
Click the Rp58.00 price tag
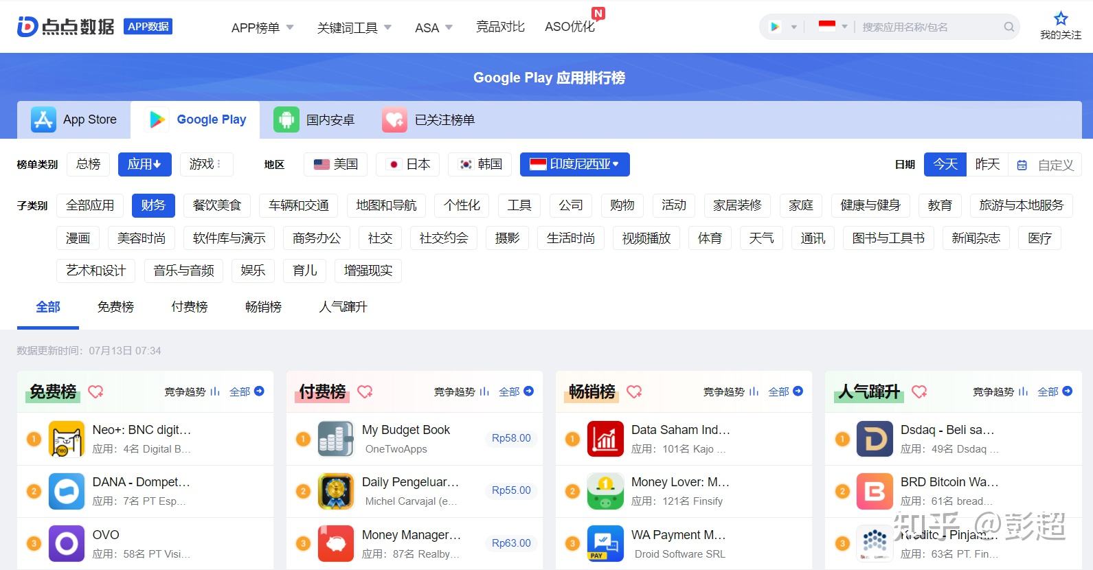click(511, 438)
